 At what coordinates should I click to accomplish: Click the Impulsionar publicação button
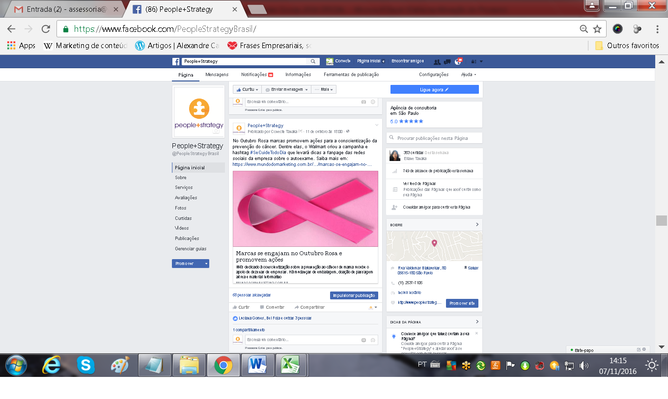(354, 295)
